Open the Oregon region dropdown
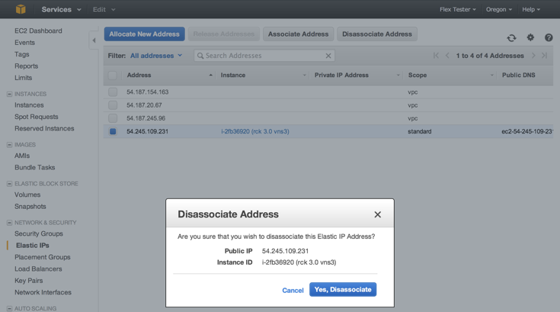The image size is (560, 312). pyautogui.click(x=498, y=9)
